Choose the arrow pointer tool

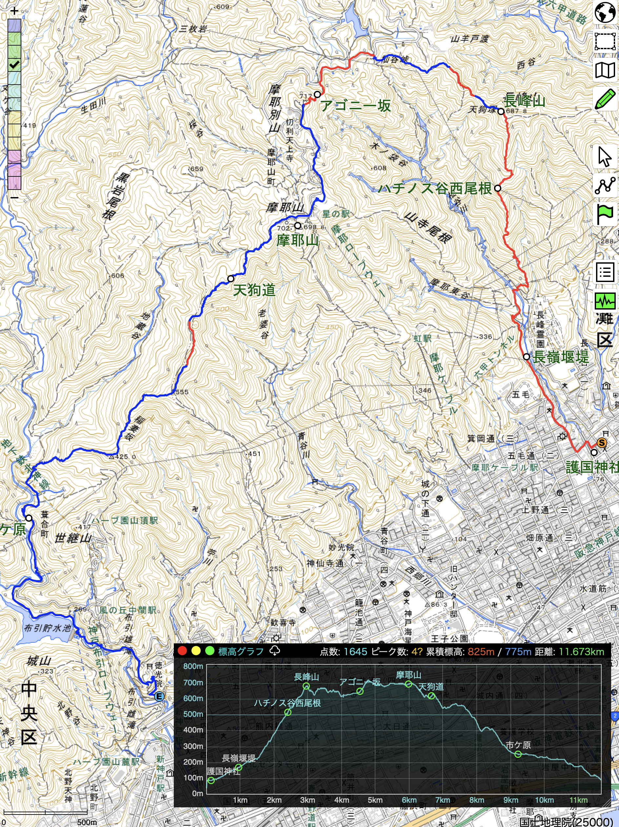tap(605, 157)
